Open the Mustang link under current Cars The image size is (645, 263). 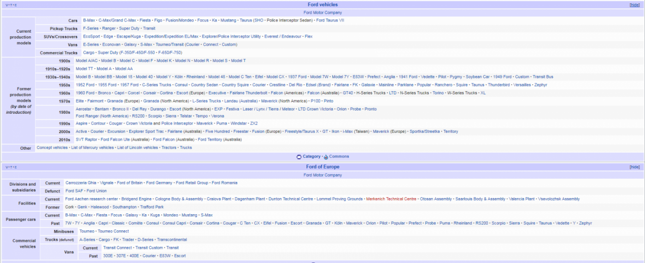tap(229, 20)
